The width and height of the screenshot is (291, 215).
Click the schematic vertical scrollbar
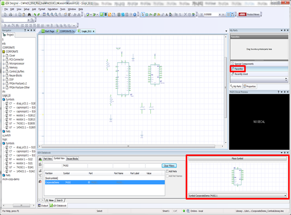tap(226, 87)
